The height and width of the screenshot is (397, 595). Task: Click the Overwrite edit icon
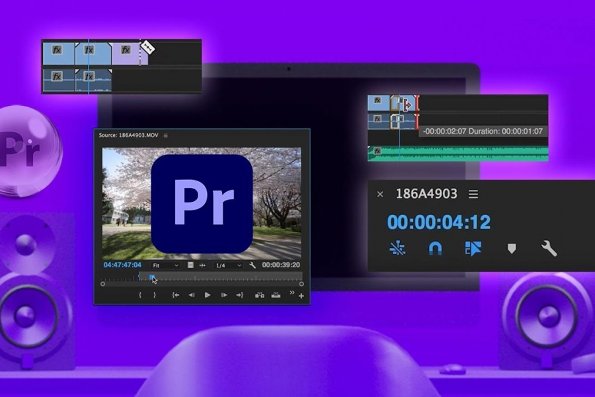276,295
